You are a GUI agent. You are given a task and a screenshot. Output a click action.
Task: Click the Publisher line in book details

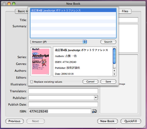tap(68, 68)
